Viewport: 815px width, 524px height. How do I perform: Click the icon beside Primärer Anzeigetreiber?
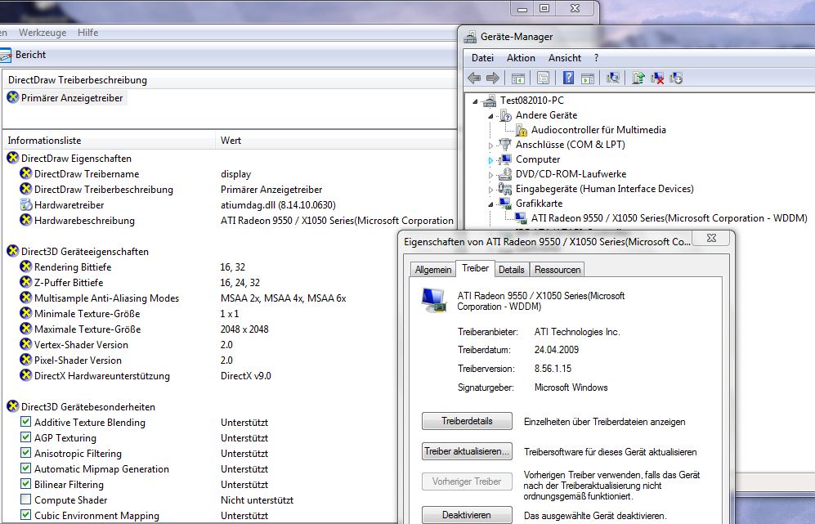click(x=12, y=97)
